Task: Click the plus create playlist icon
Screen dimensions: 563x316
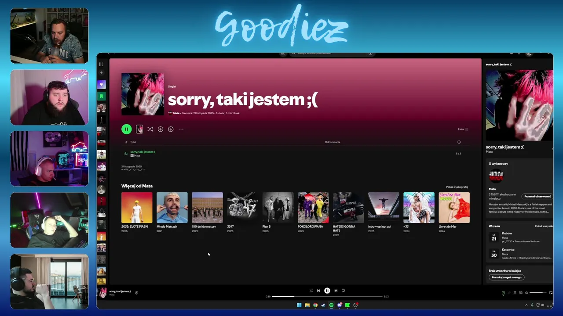Action: coord(101,73)
